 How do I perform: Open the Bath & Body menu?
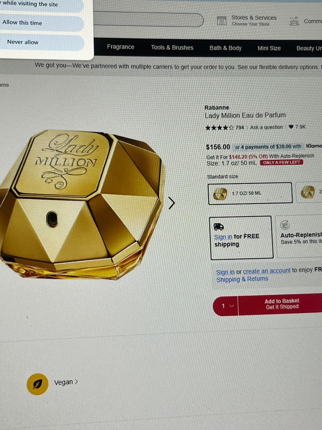pos(225,48)
